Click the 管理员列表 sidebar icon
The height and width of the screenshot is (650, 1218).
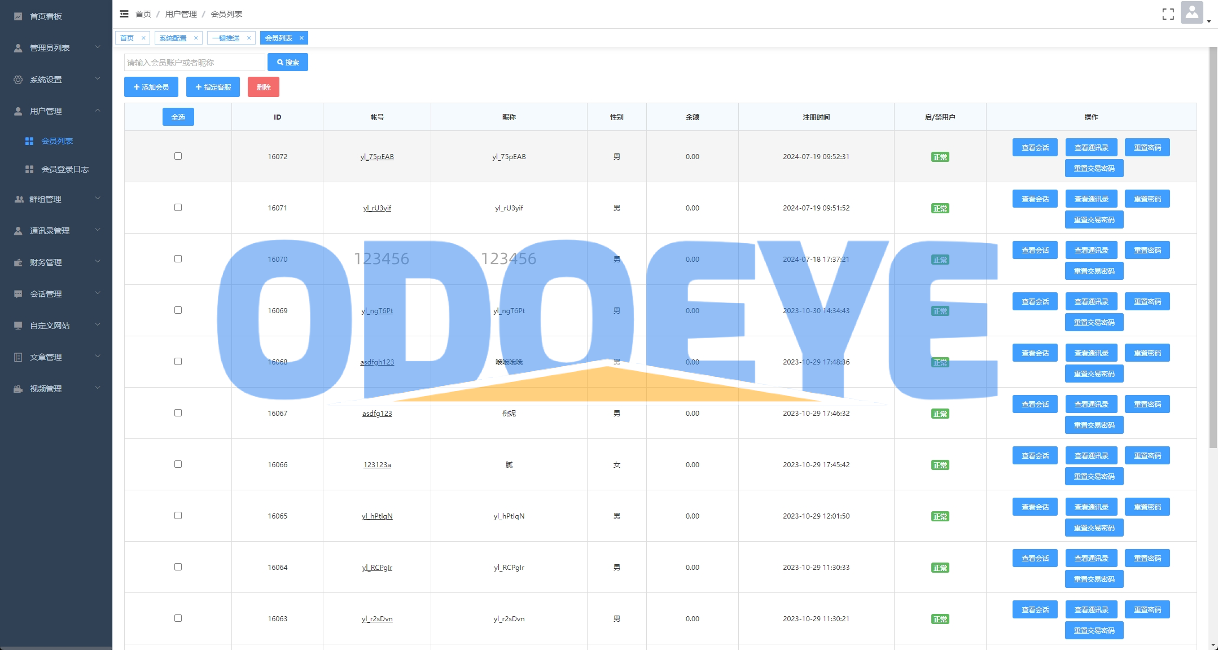[x=18, y=48]
